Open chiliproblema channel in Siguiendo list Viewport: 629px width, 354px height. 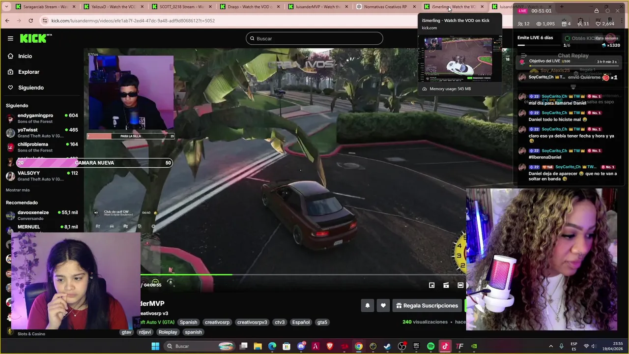point(42,147)
